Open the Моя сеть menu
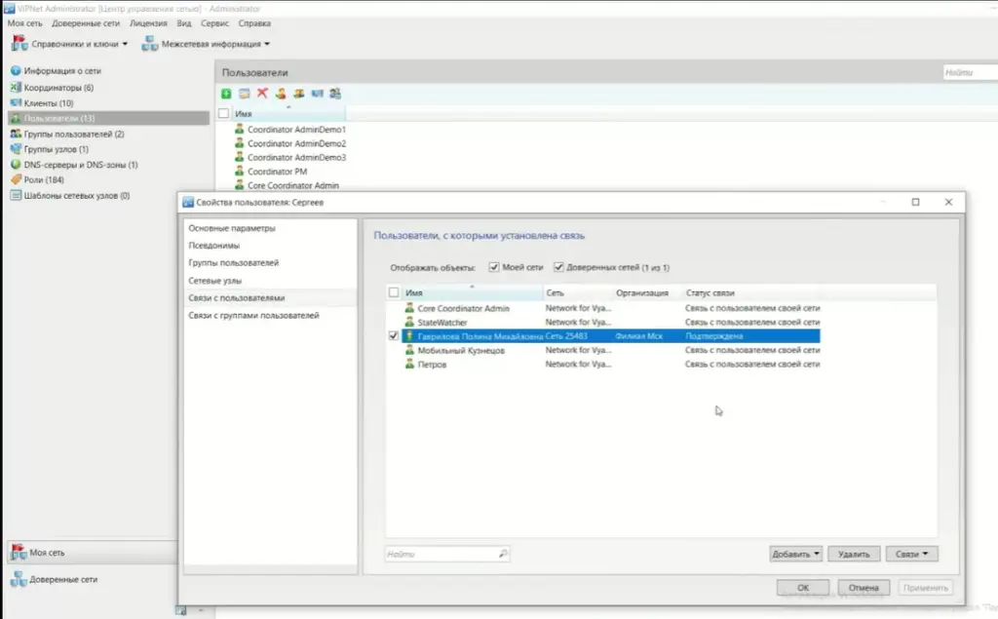The image size is (998, 619). click(24, 23)
